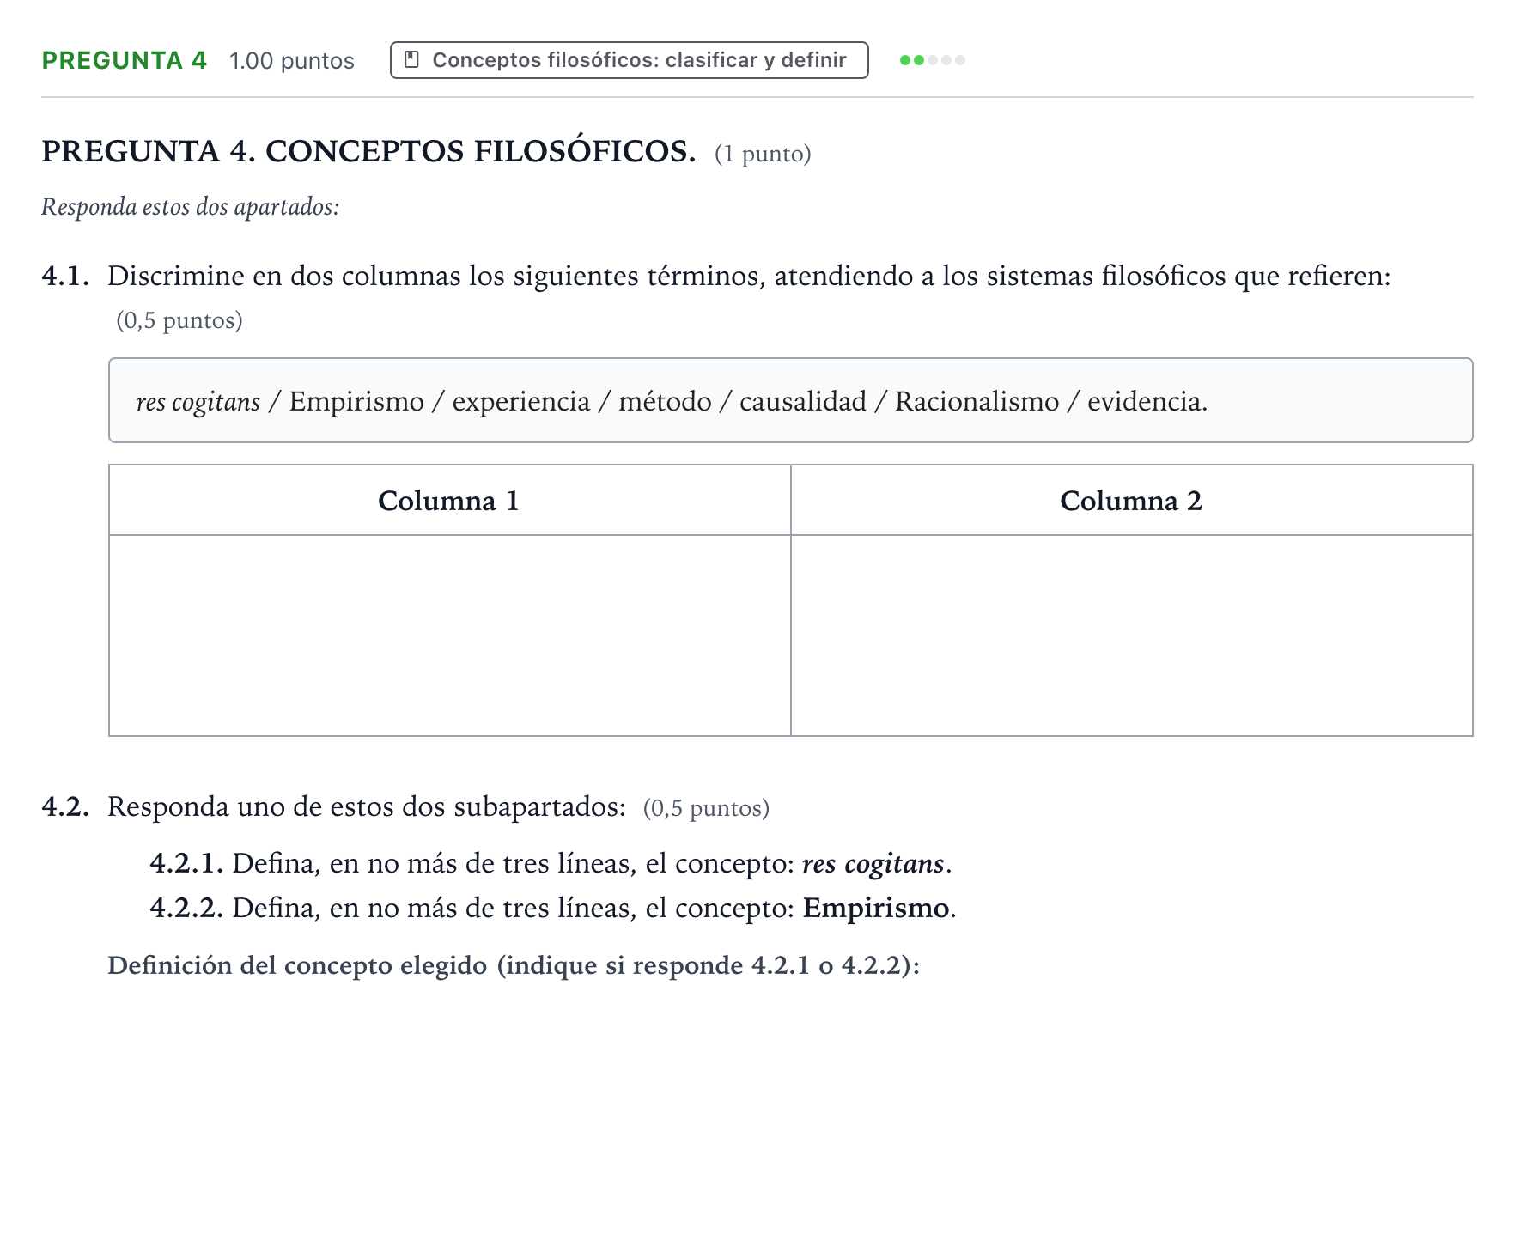Click sub-item '4.2.2.' about Empirismo

coord(553,908)
